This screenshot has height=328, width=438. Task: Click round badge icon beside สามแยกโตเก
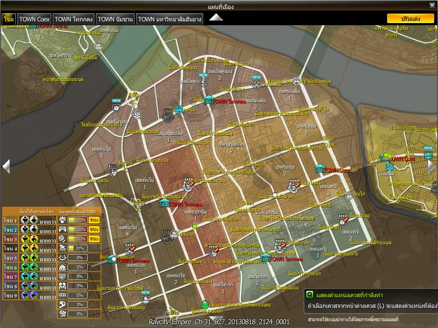pyautogui.click(x=297, y=81)
